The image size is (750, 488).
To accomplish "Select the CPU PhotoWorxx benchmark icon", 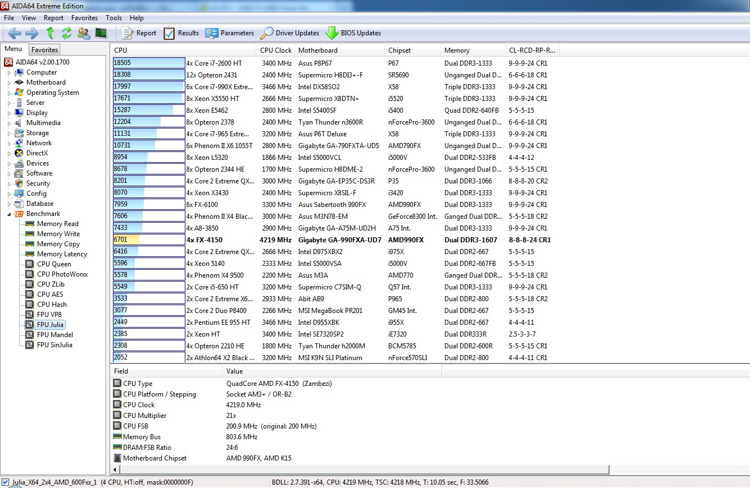I will point(30,274).
